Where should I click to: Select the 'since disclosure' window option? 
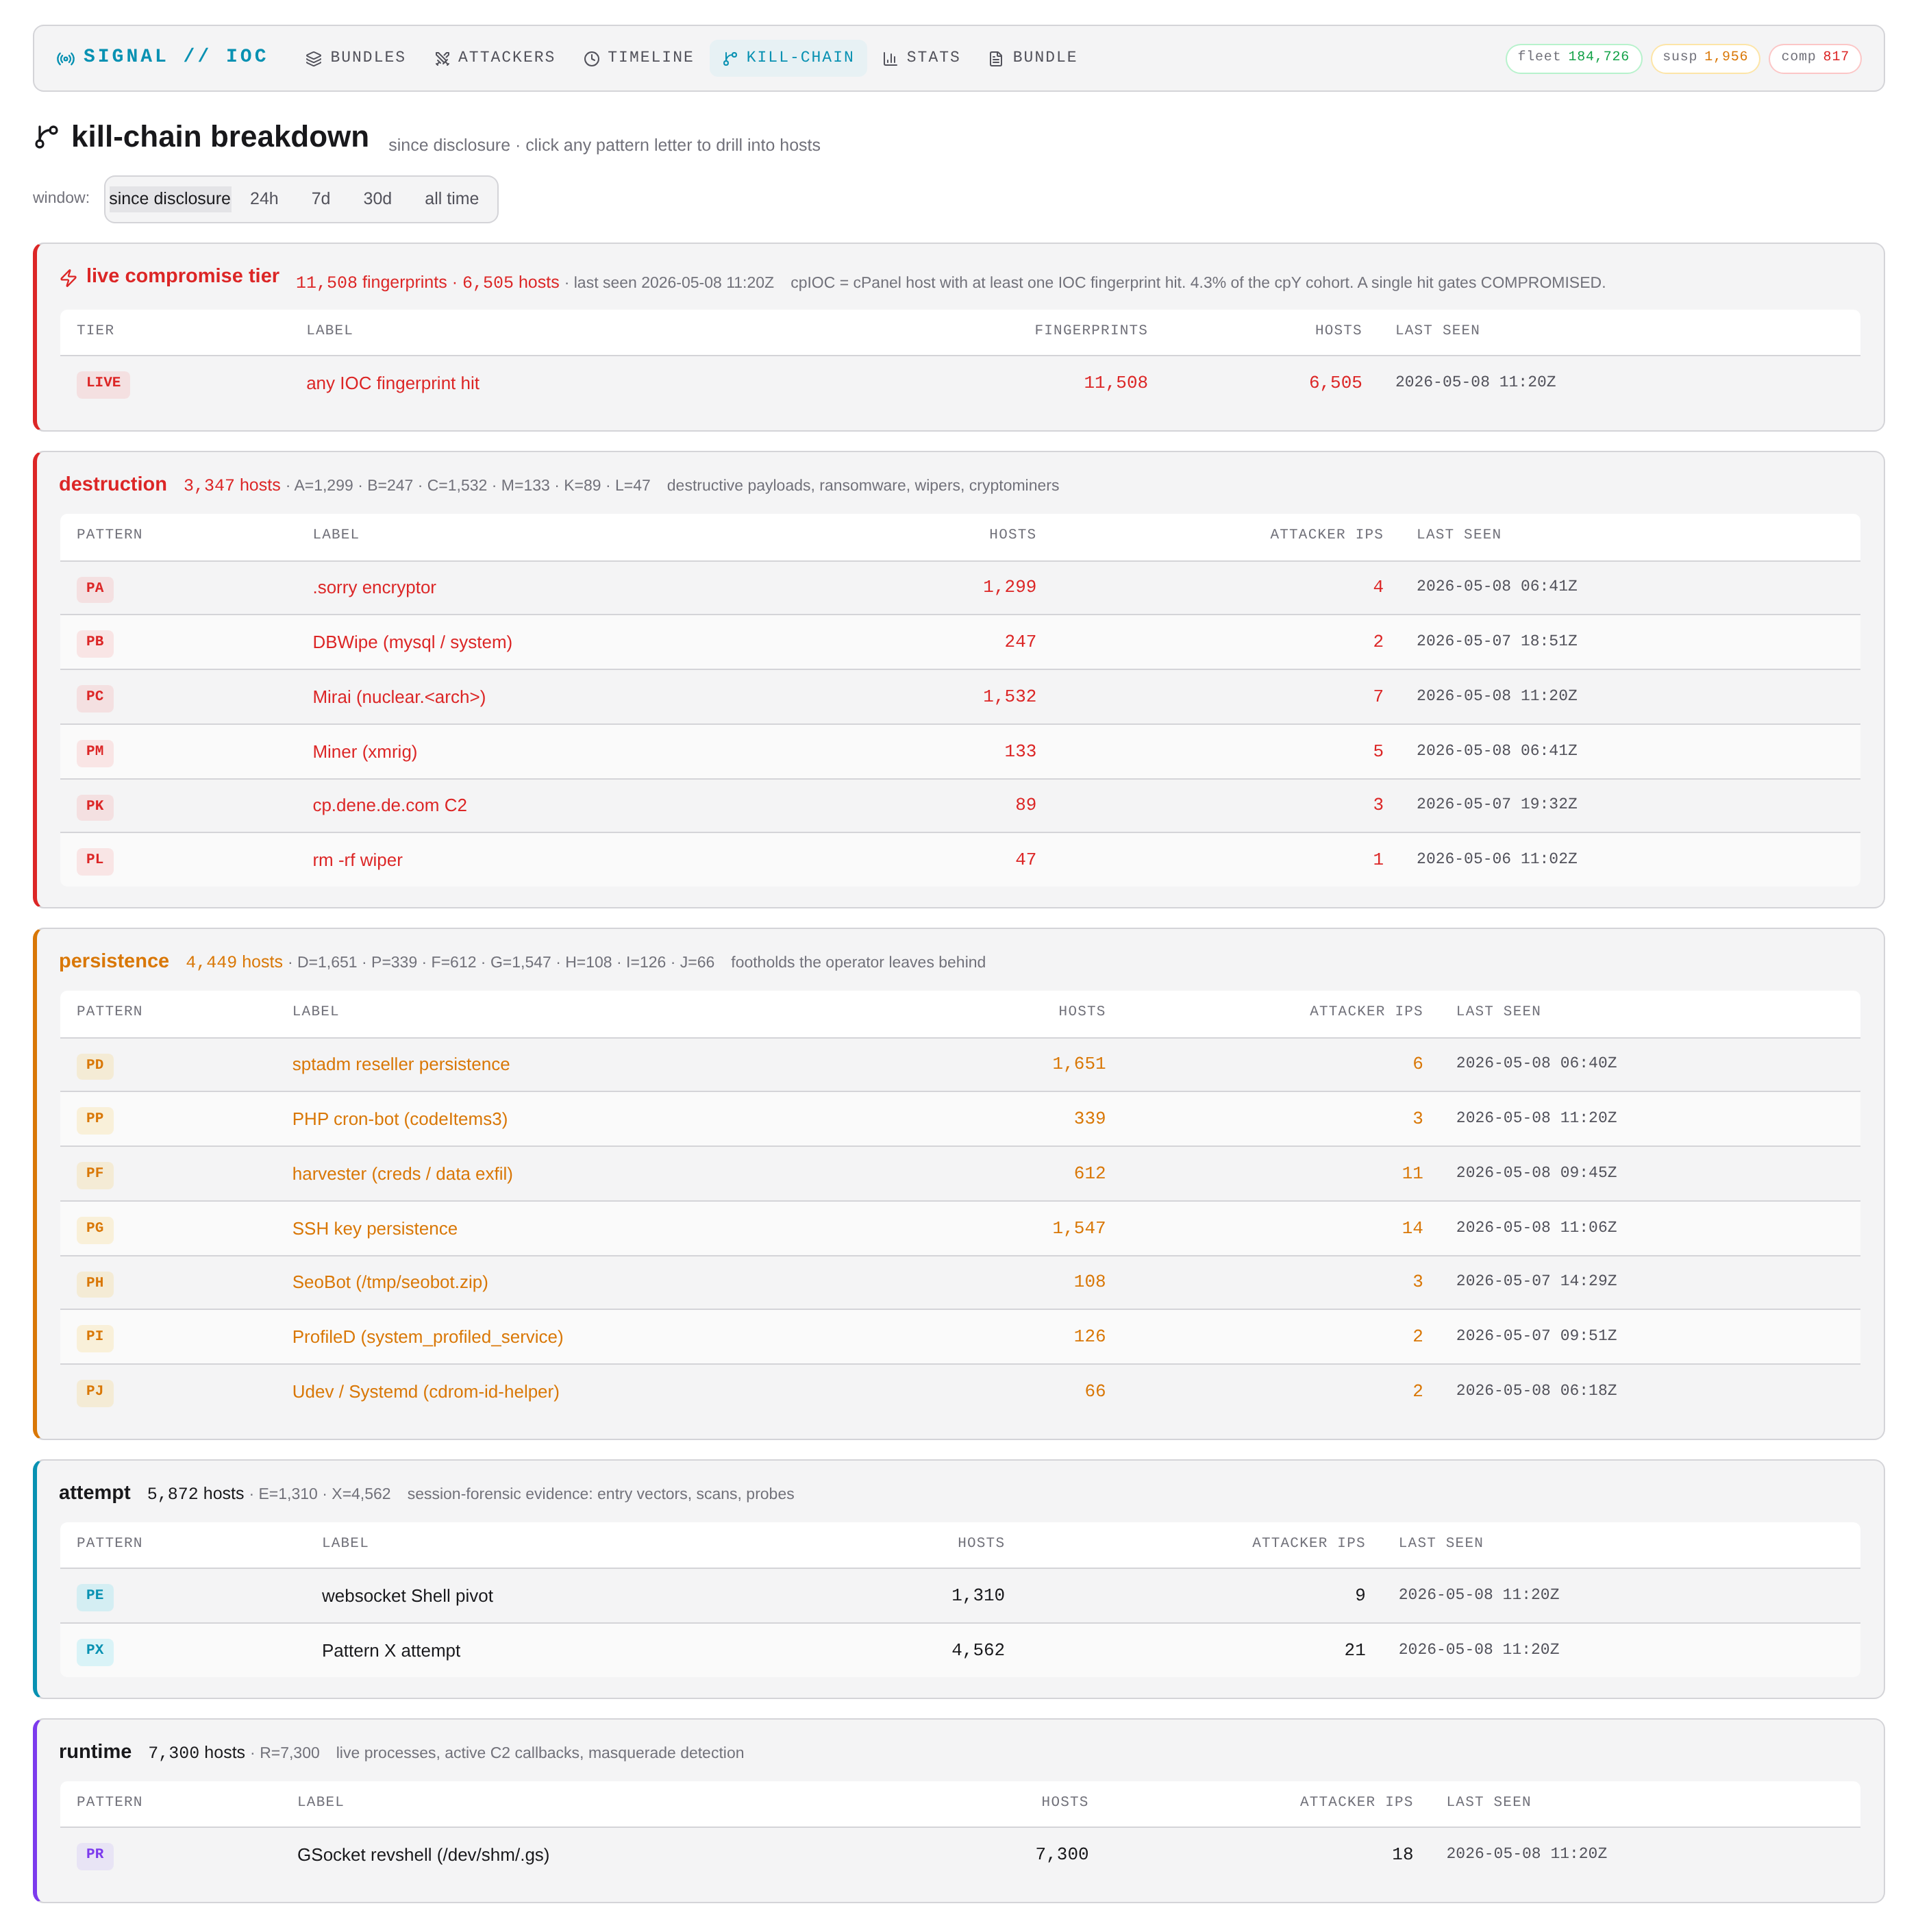click(170, 199)
